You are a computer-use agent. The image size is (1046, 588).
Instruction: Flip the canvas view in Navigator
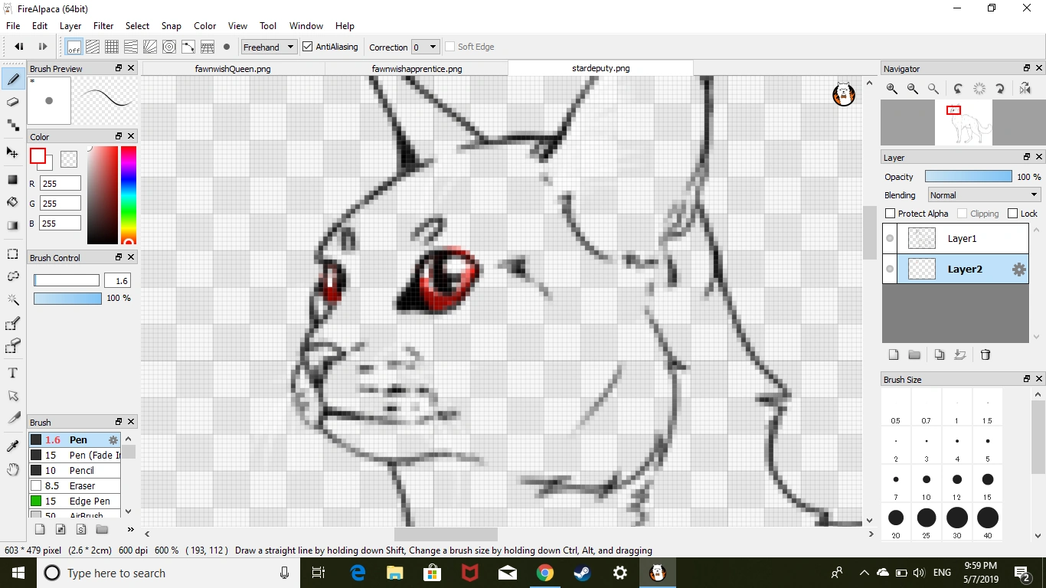click(x=1025, y=89)
